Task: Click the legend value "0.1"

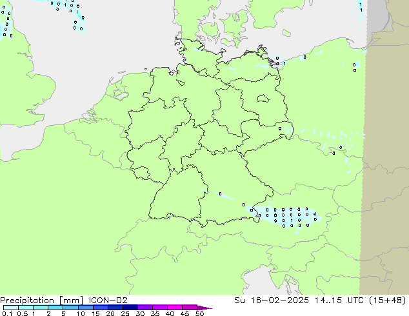Action: pyautogui.click(x=7, y=313)
